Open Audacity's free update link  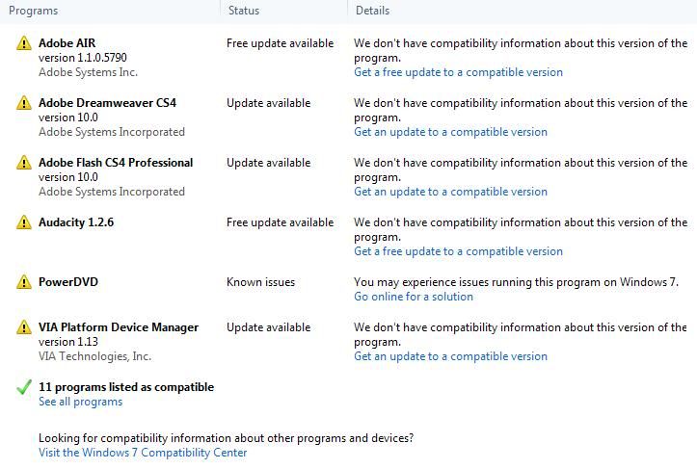[458, 251]
